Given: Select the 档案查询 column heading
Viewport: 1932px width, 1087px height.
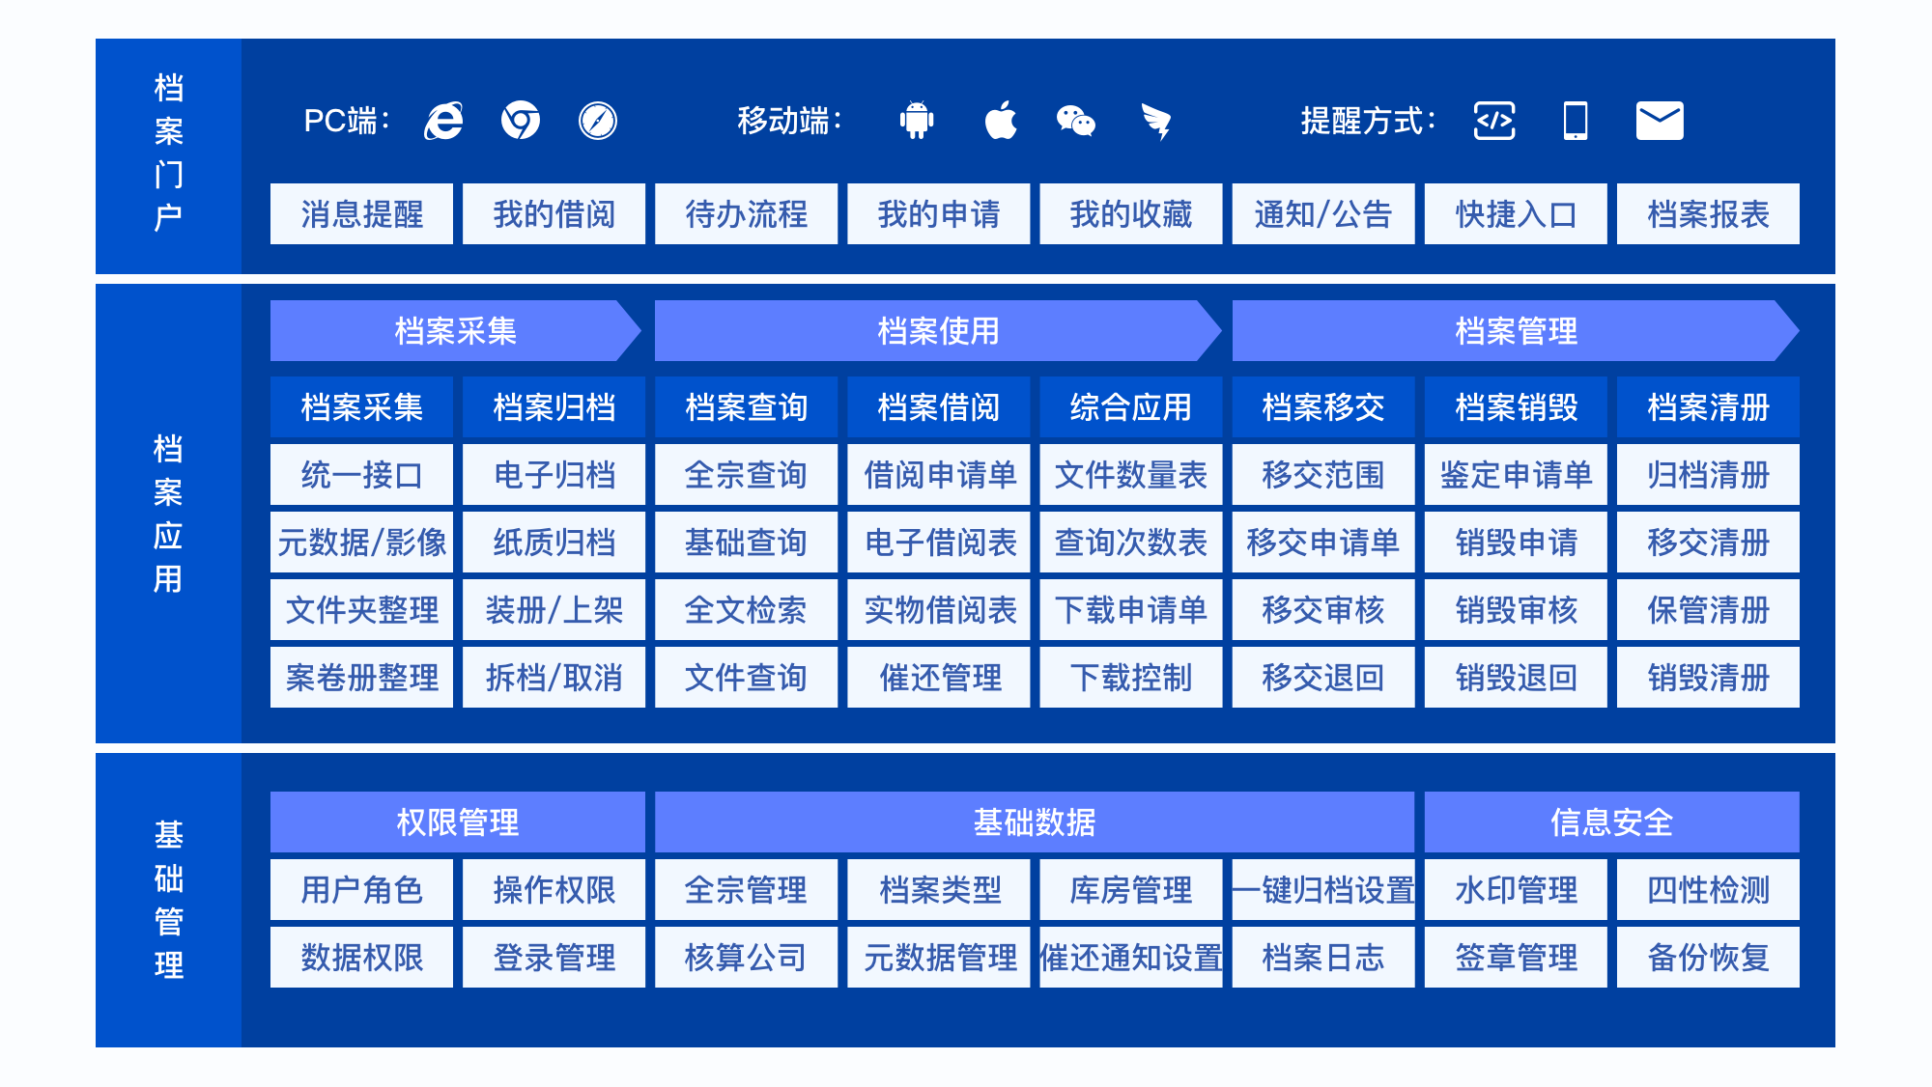Looking at the screenshot, I should click(x=746, y=406).
